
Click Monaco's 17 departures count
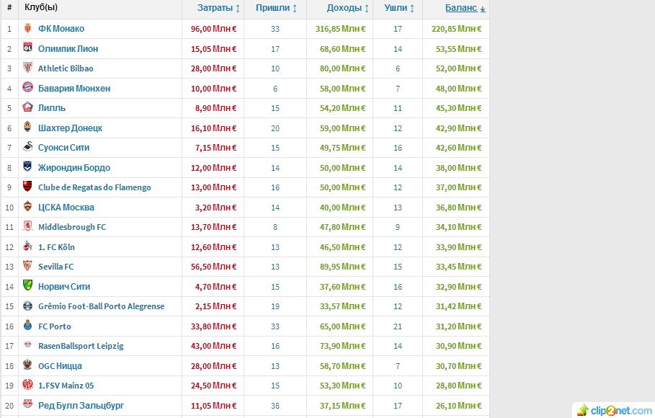[398, 29]
